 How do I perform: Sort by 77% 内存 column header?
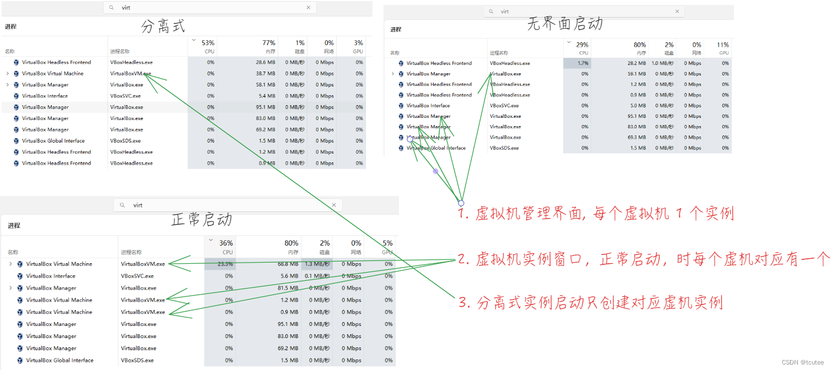click(x=247, y=46)
